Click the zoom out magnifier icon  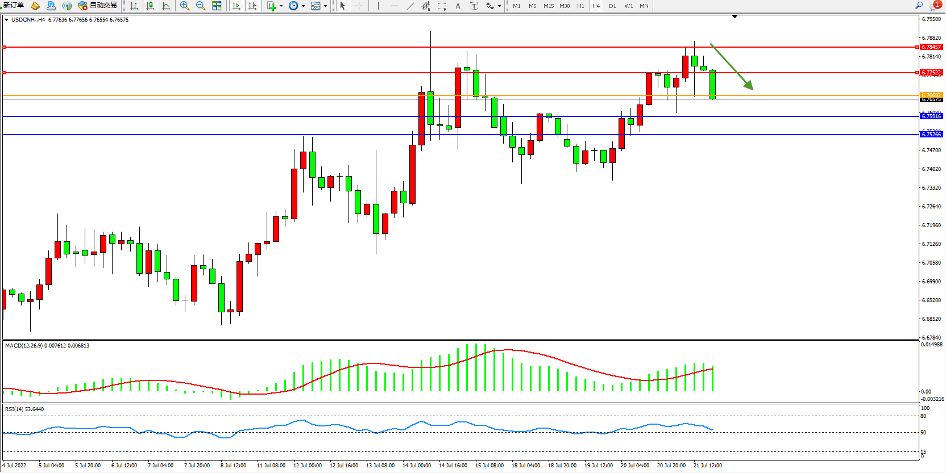(200, 6)
